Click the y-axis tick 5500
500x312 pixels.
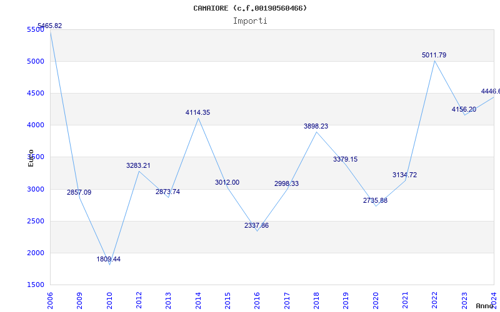pyautogui.click(x=36, y=29)
